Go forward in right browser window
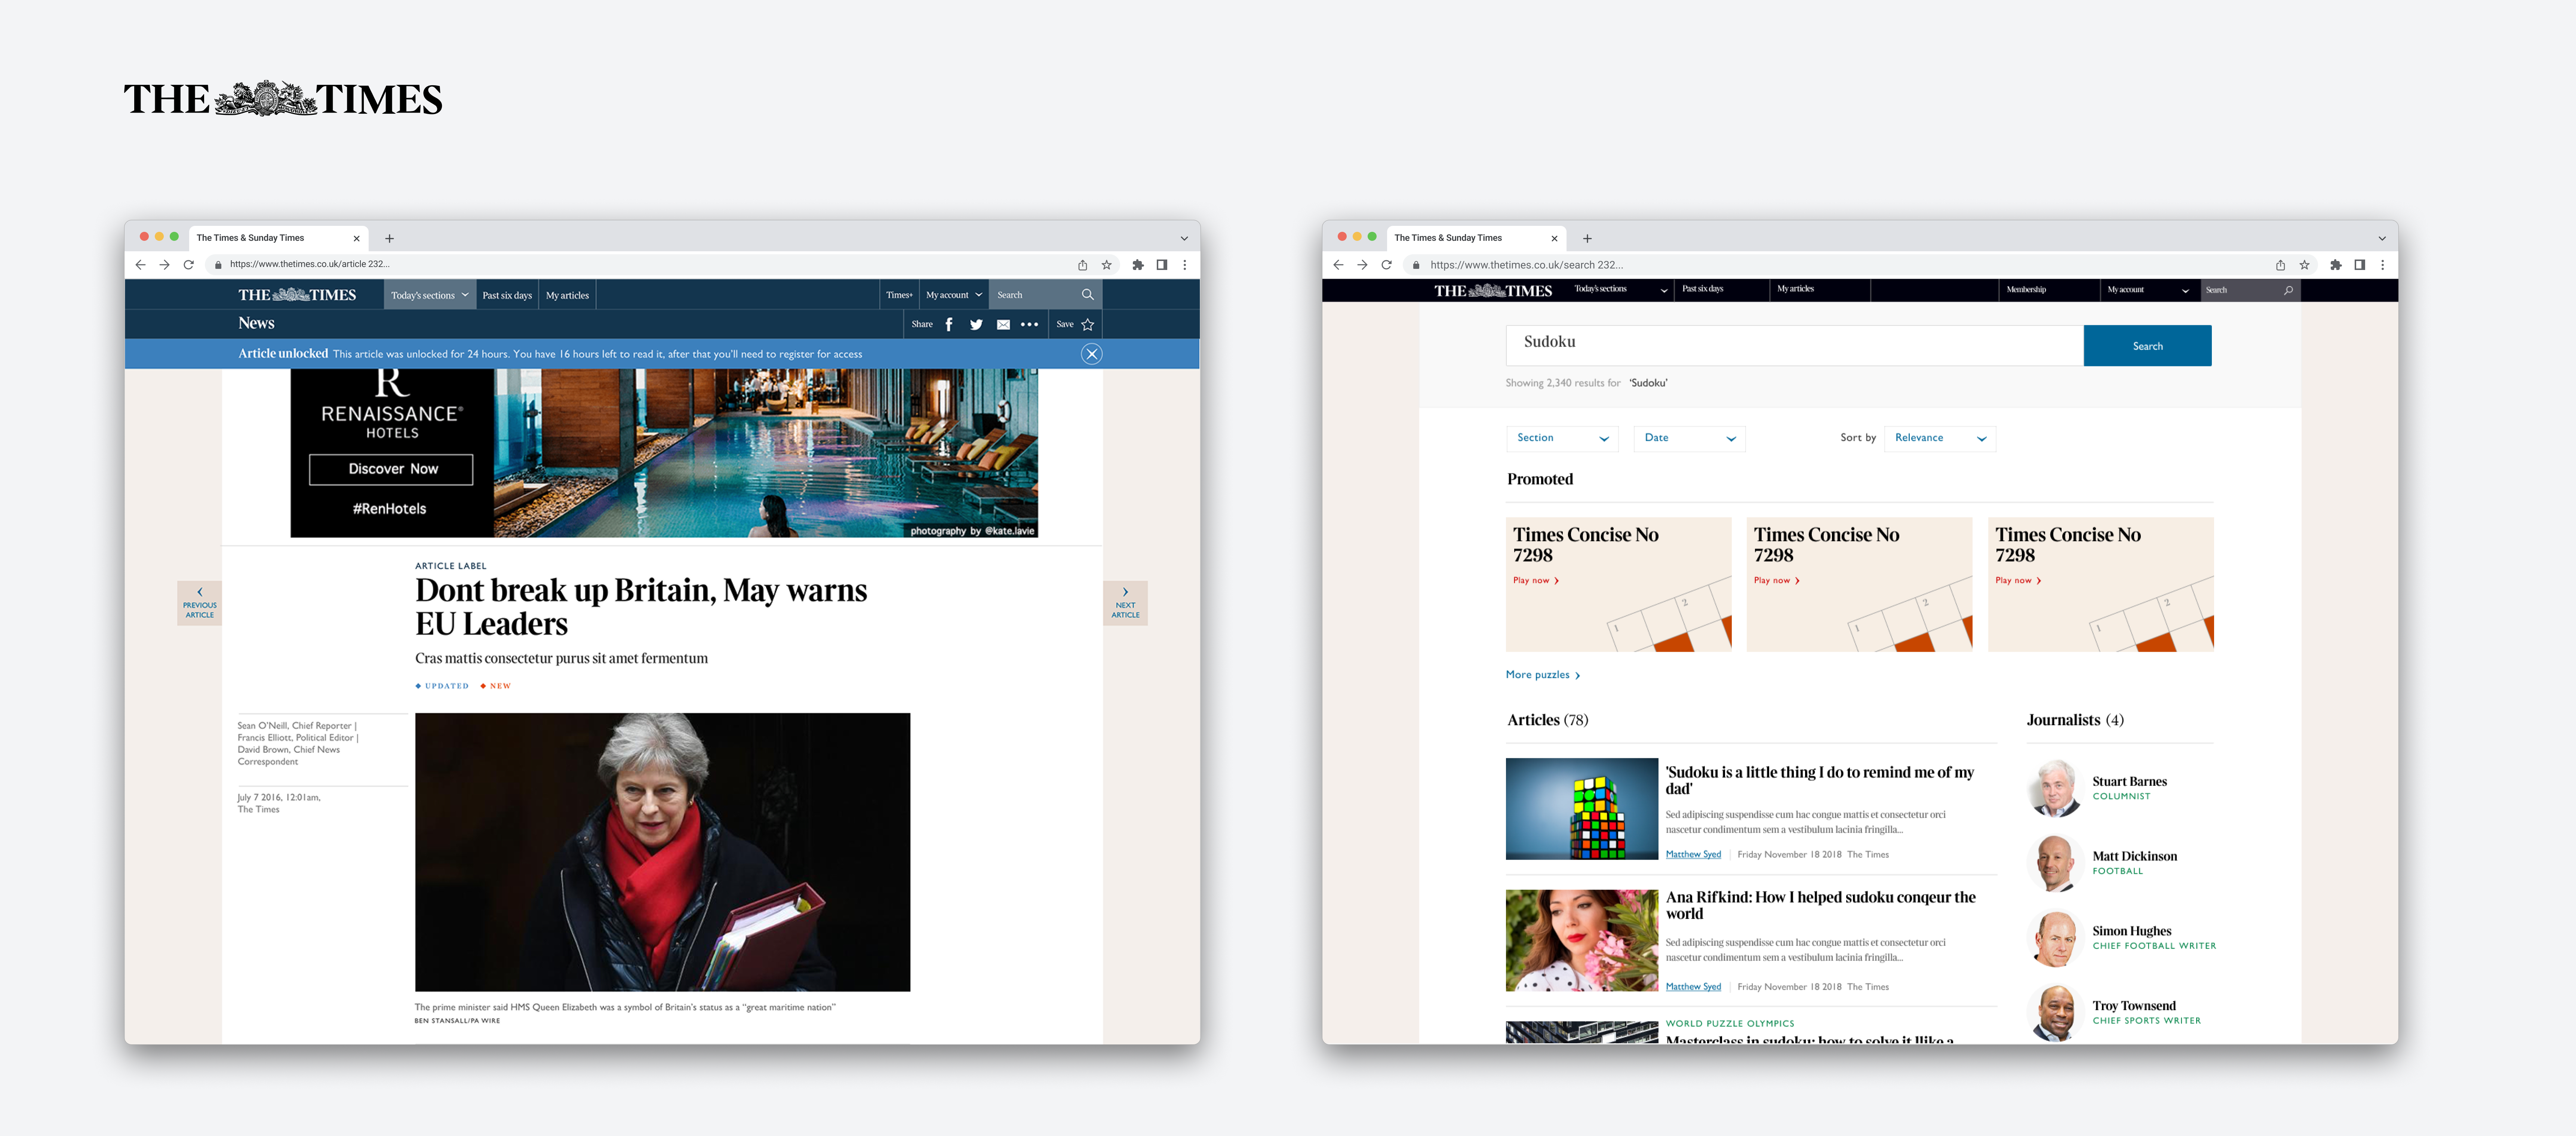 point(1362,265)
